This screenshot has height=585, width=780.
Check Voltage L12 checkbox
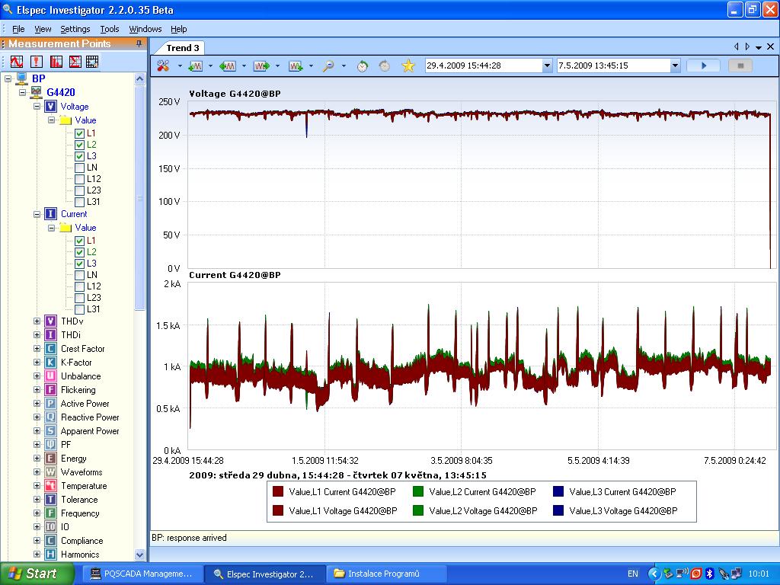click(x=79, y=179)
